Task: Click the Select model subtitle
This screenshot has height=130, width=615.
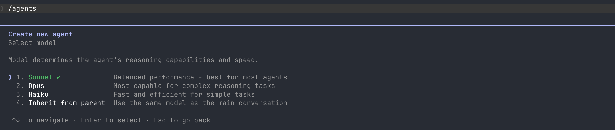Action: tap(32, 43)
